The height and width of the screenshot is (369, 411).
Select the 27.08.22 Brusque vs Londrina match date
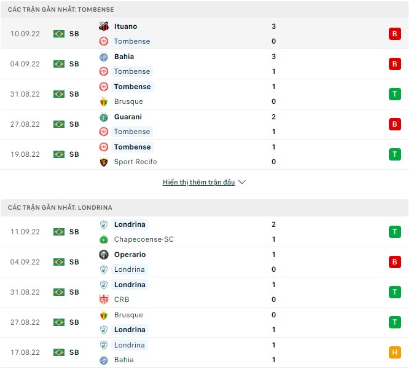25,322
